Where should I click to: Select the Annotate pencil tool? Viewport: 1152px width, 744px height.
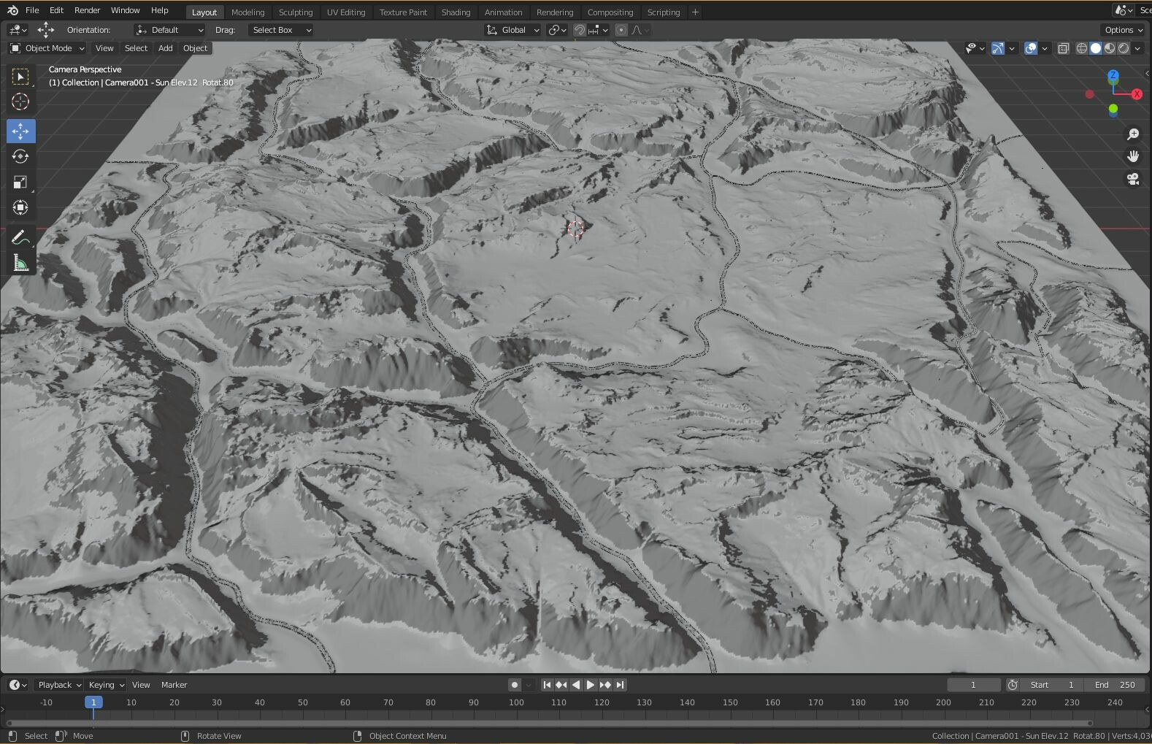[20, 237]
